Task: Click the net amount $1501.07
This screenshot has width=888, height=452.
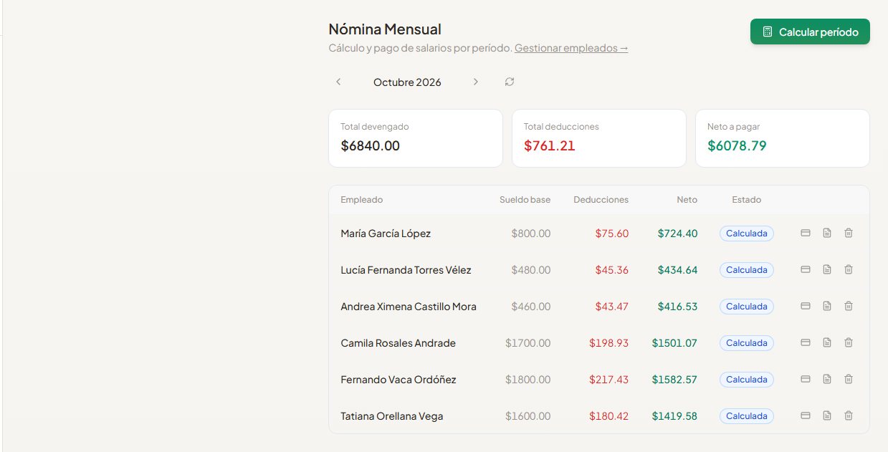Action: pyautogui.click(x=674, y=343)
